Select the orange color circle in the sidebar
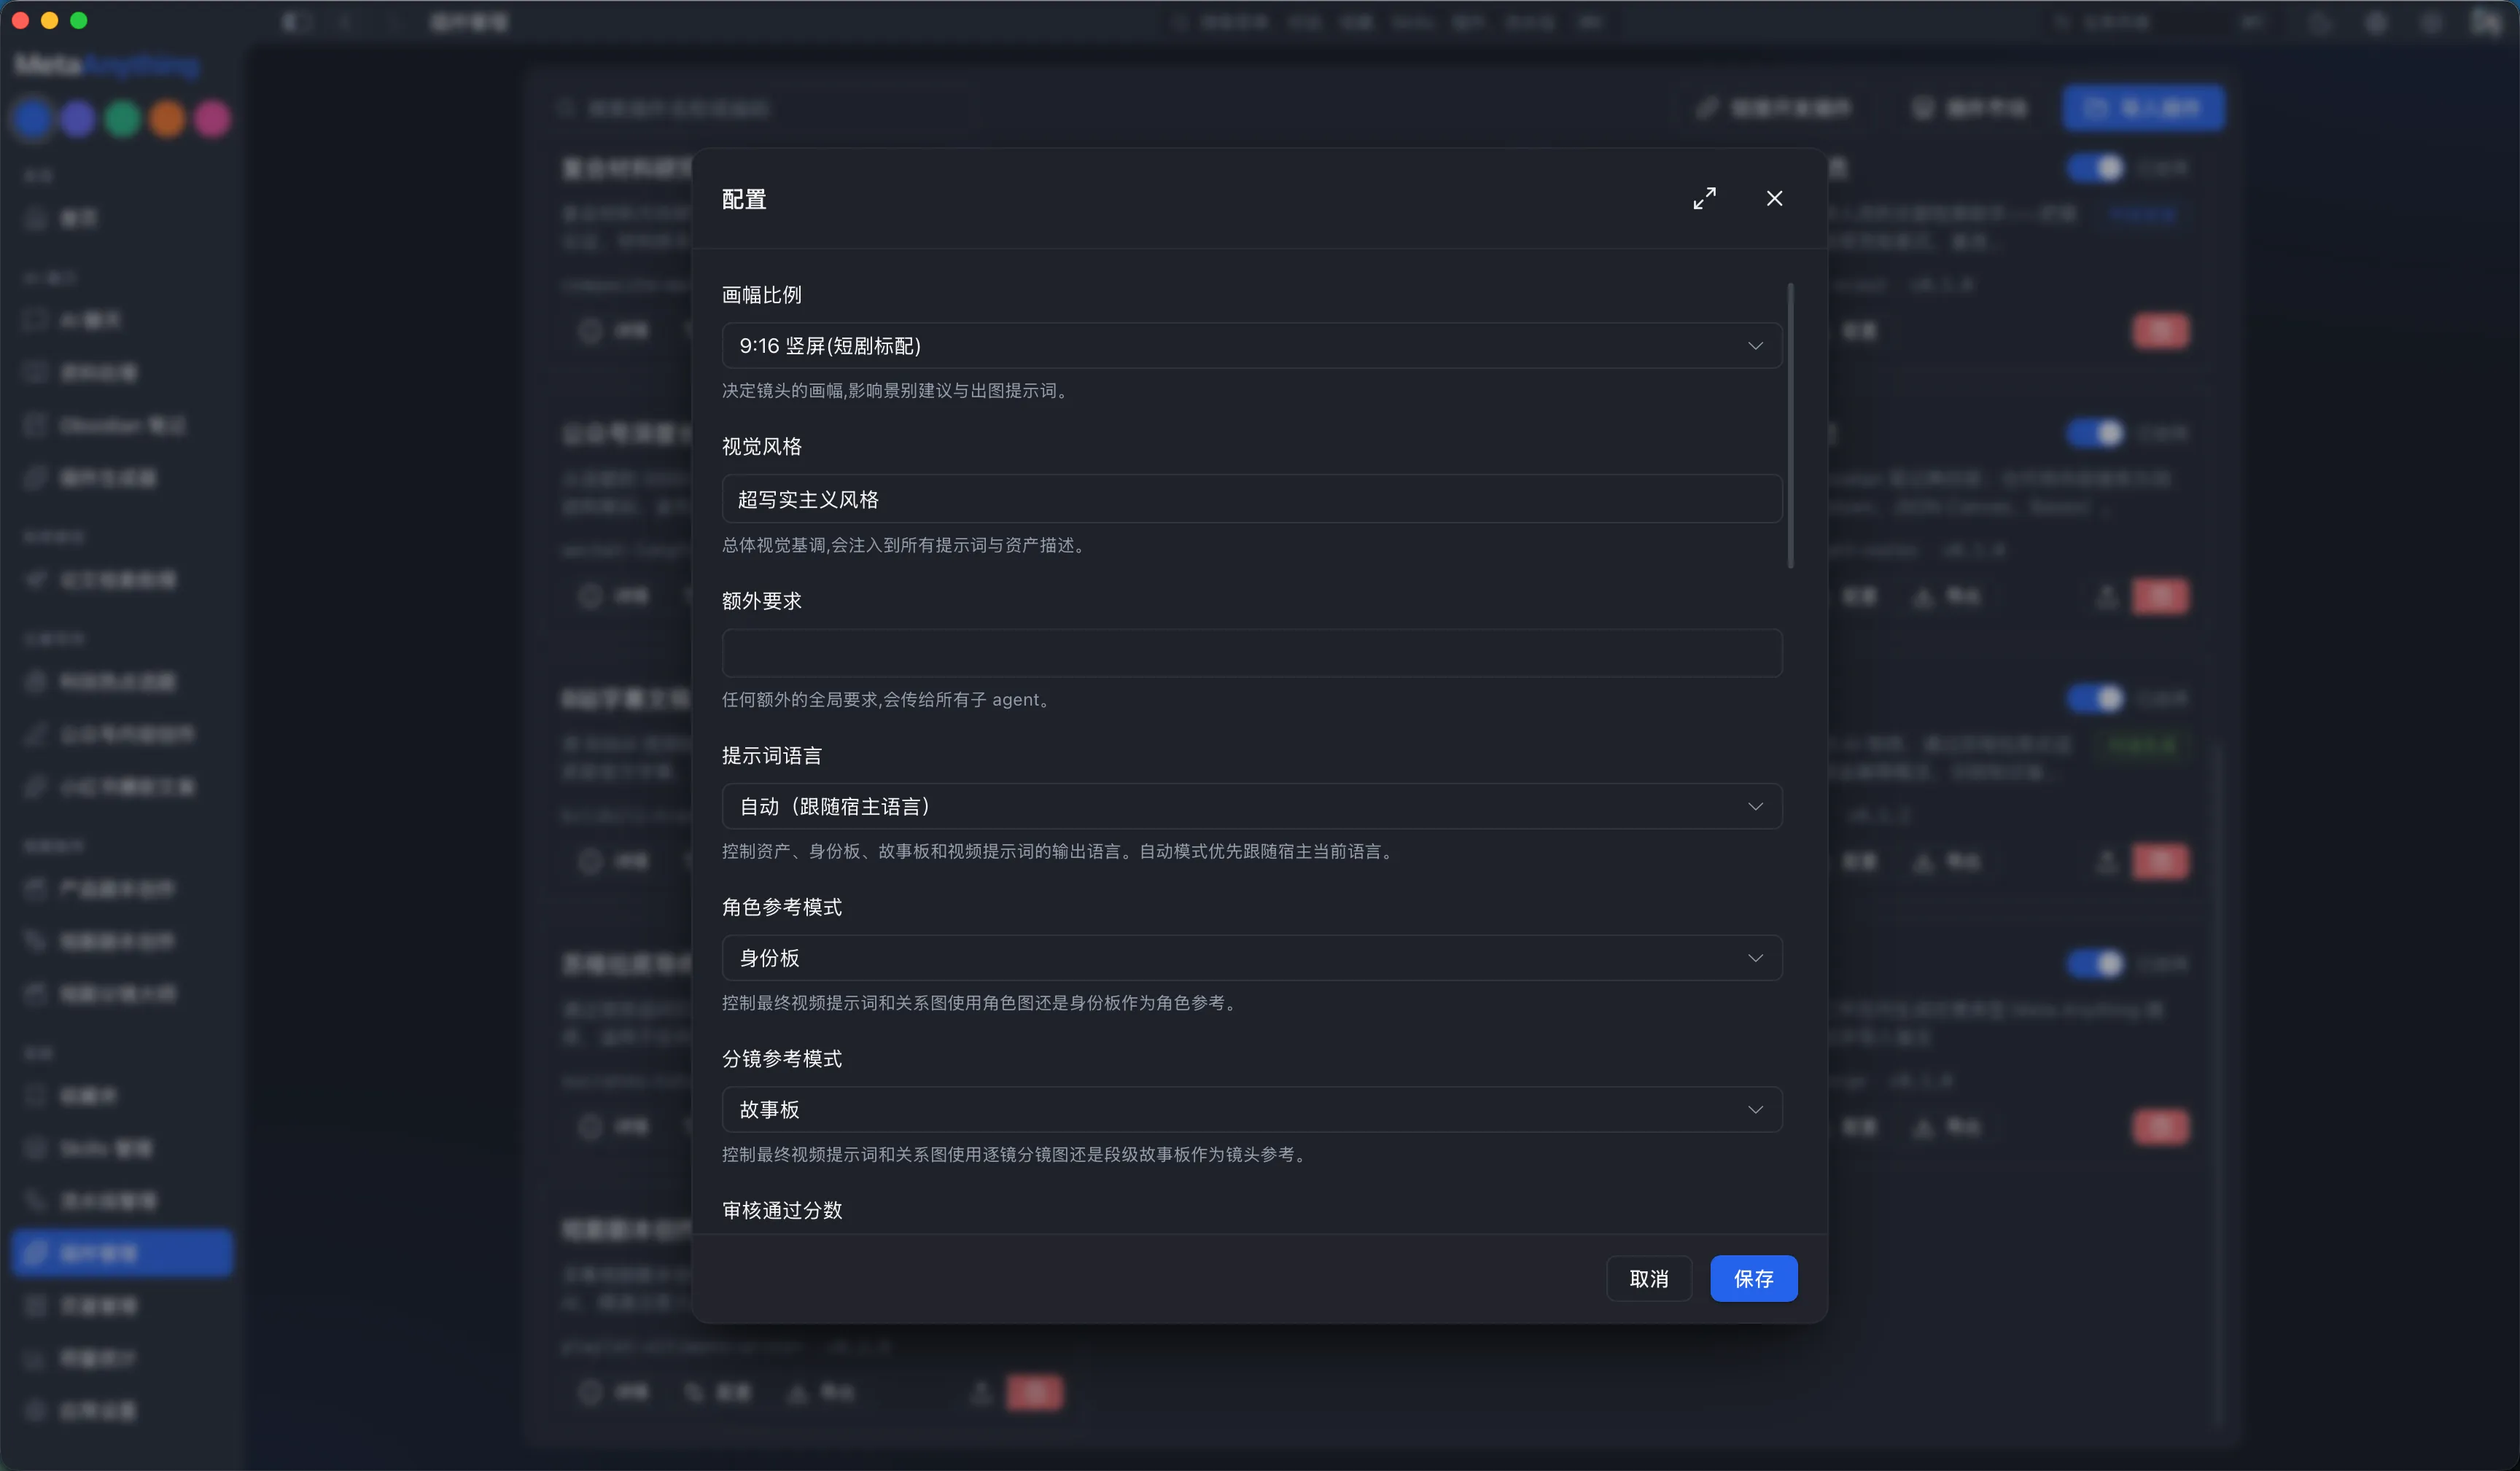The image size is (2520, 1471). 168,119
